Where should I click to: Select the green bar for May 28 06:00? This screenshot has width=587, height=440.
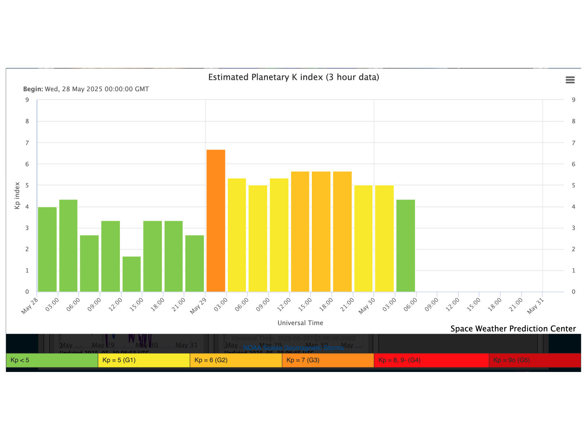pyautogui.click(x=89, y=264)
